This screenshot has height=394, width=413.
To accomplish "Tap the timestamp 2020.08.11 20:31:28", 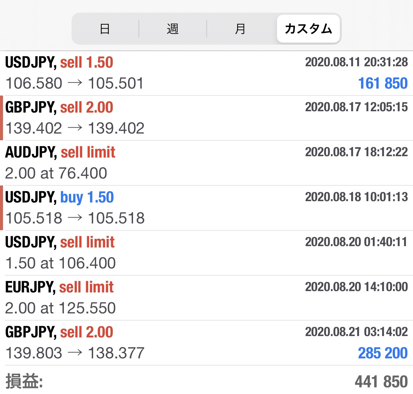I will [x=356, y=62].
